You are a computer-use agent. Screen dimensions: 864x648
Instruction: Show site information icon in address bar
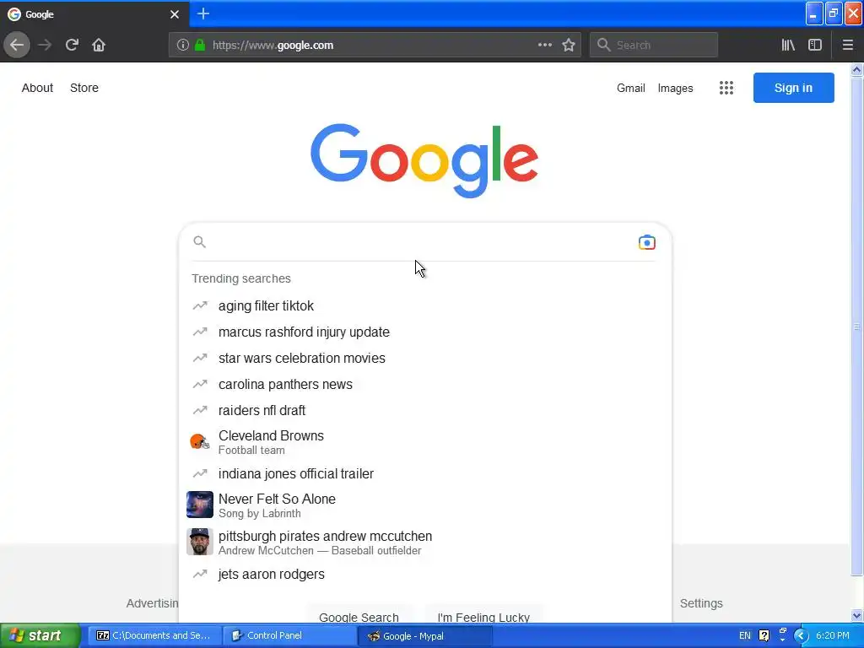coord(182,46)
